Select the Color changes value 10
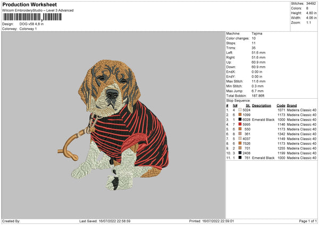This screenshot has height=225, width=319. pos(254,38)
